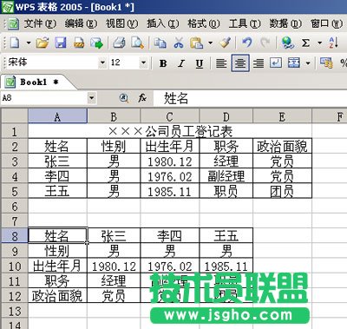The width and height of the screenshot is (347, 329).
Task: Open the 数据(D) menu
Action: (x=285, y=23)
